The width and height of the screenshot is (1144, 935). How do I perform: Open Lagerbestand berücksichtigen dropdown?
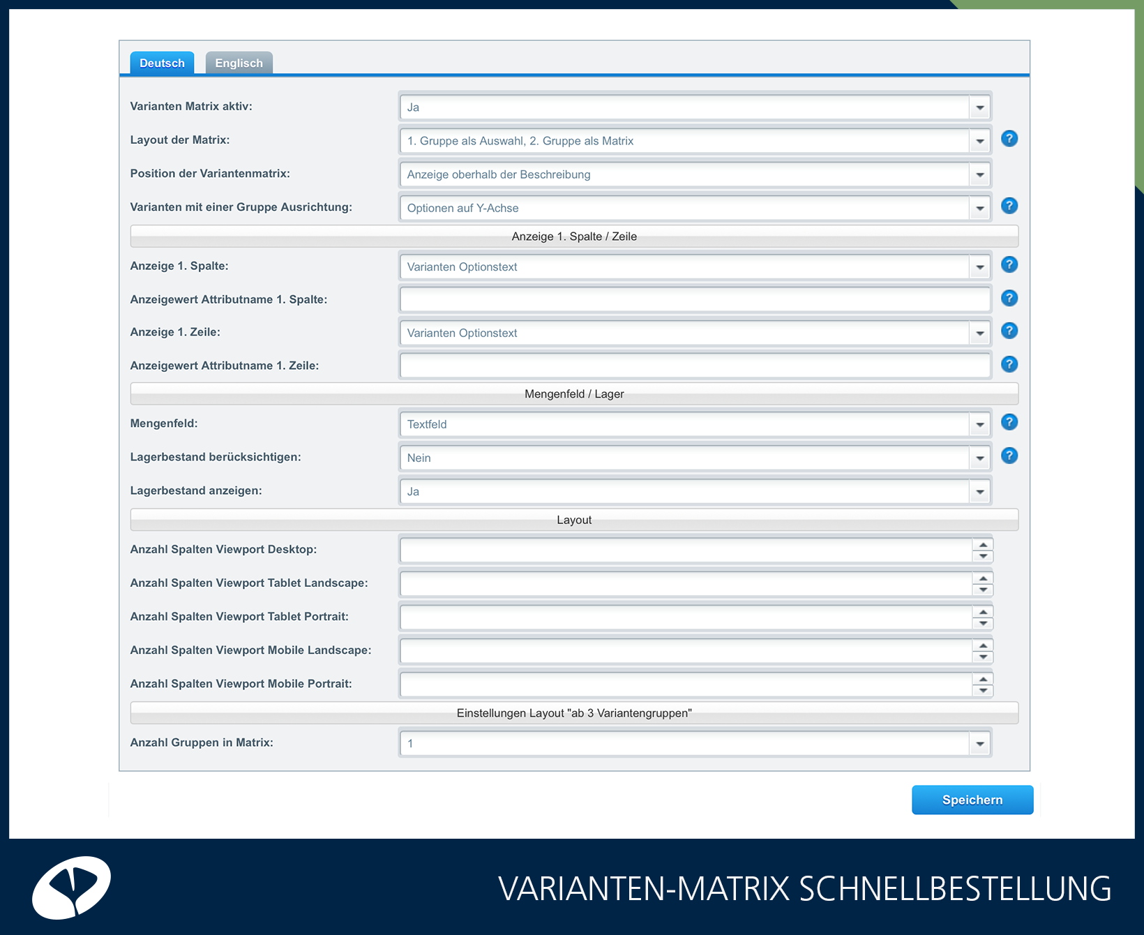[x=979, y=458]
